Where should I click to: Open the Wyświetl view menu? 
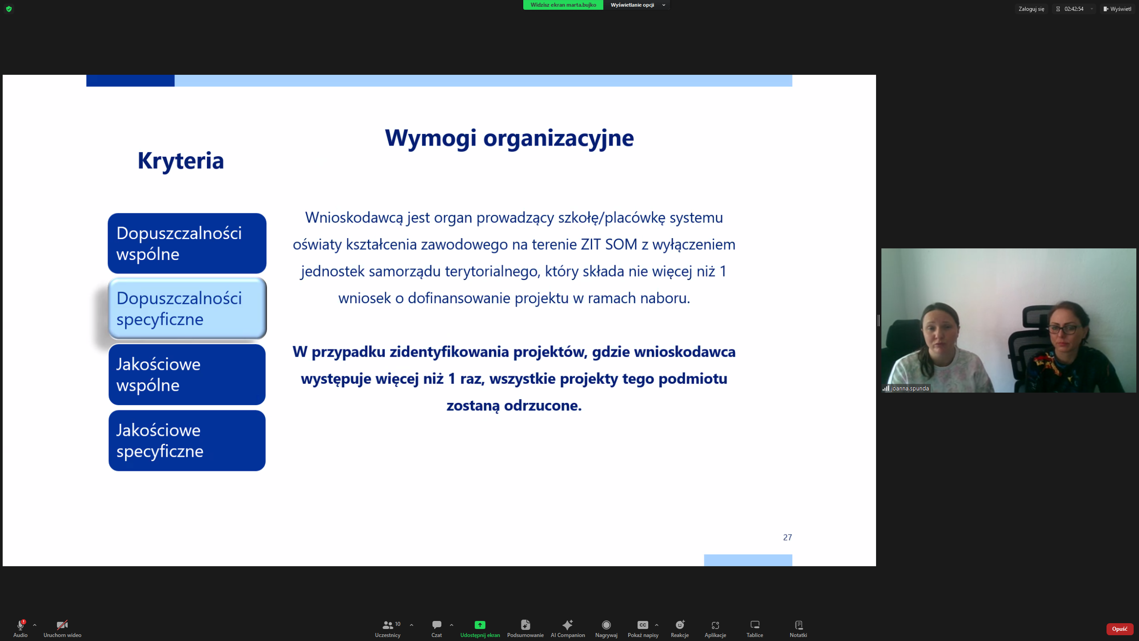coord(1117,9)
